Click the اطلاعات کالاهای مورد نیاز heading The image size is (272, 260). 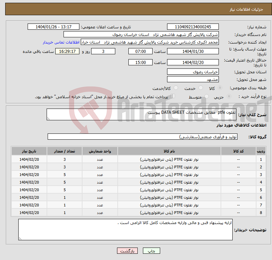coord(241,125)
